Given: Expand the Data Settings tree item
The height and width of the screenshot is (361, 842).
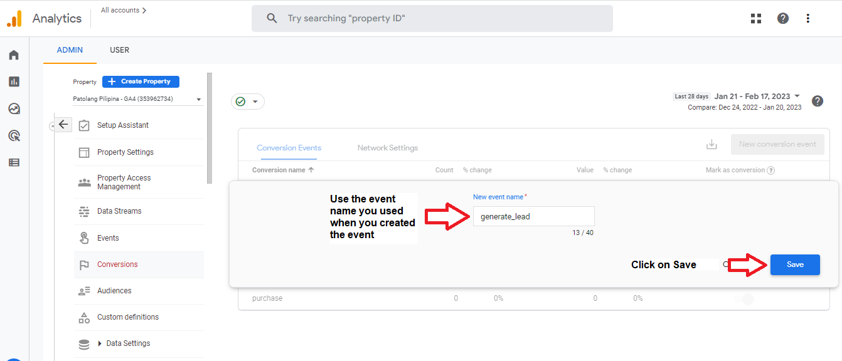Looking at the screenshot, I should click(x=100, y=343).
